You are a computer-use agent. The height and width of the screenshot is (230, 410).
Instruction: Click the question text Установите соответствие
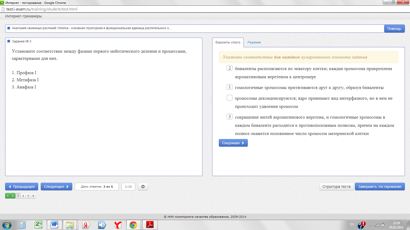point(99,55)
